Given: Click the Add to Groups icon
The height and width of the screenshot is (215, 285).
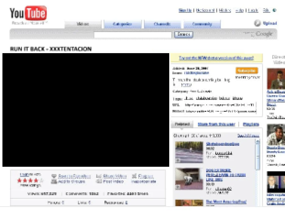Looking at the screenshot, I should 54,181.
